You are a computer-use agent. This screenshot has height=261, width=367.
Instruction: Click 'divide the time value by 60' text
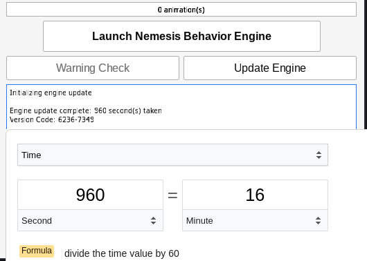click(x=122, y=253)
